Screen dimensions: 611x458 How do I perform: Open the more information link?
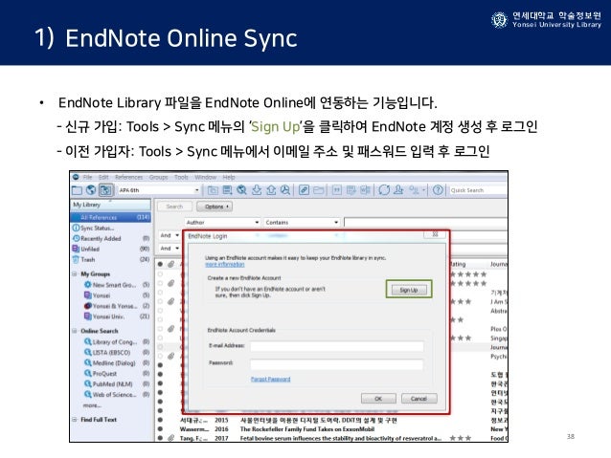pyautogui.click(x=225, y=264)
